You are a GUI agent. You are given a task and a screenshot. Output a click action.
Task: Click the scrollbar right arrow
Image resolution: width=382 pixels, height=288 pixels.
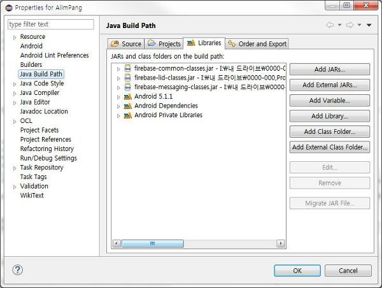281,243
